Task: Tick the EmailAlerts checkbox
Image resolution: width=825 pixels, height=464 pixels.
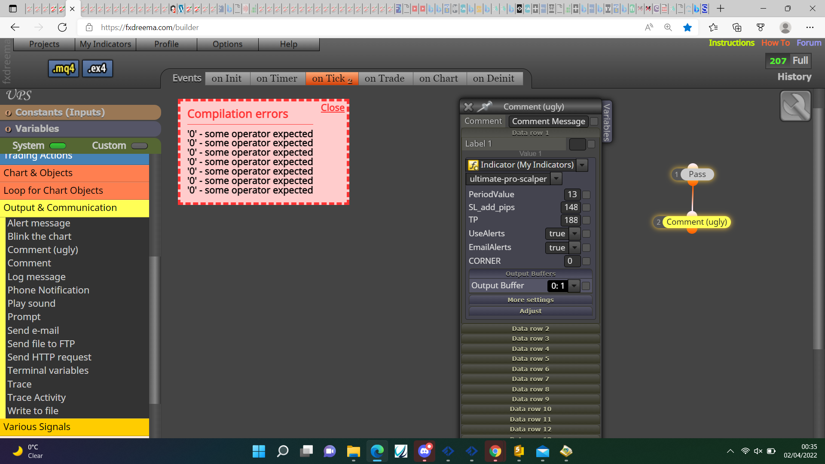Action: pyautogui.click(x=586, y=248)
